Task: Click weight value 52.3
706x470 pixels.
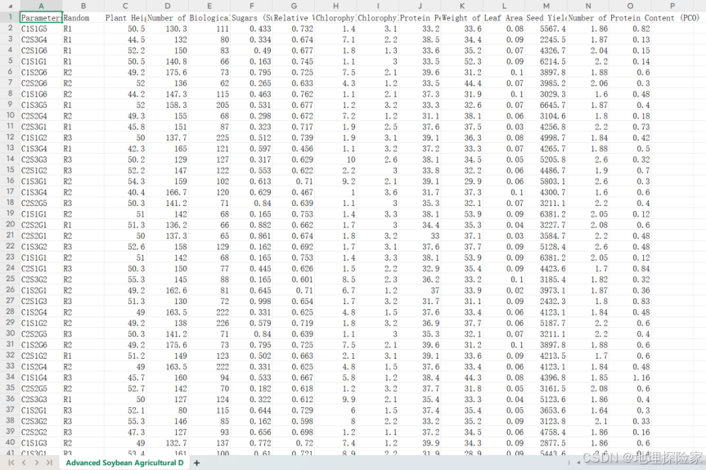Action: [x=462, y=61]
